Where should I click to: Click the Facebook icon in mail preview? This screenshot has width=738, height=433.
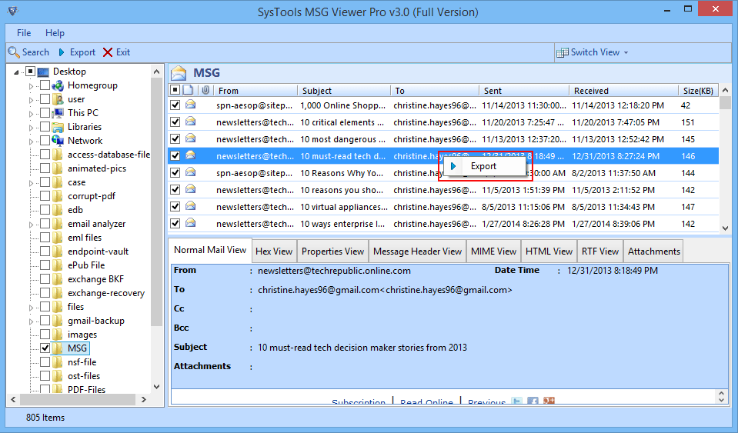click(x=533, y=401)
